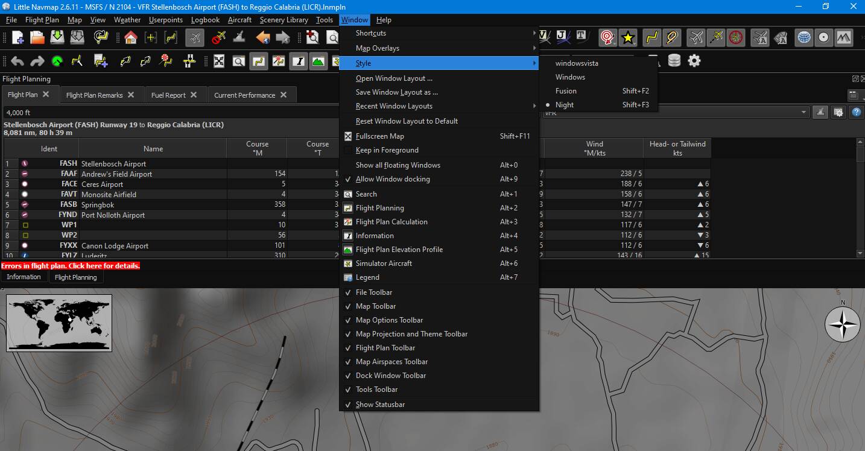Click the world overview map thumbnail
This screenshot has height=451, width=865.
[59, 323]
